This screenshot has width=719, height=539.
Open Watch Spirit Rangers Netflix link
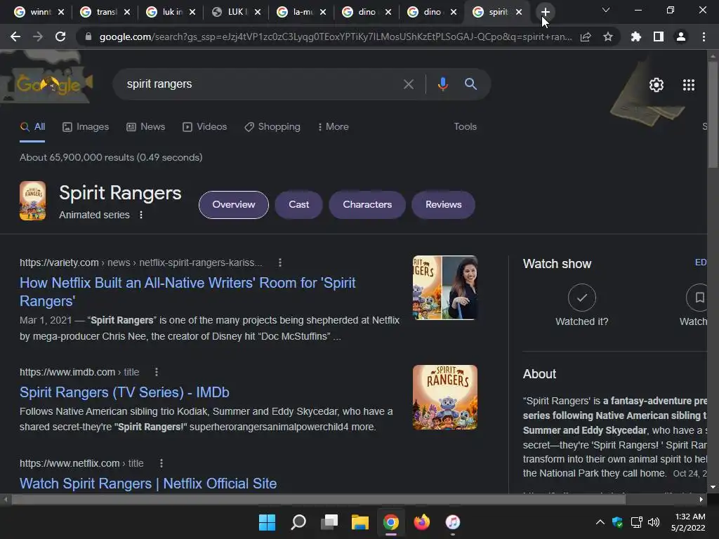148,484
